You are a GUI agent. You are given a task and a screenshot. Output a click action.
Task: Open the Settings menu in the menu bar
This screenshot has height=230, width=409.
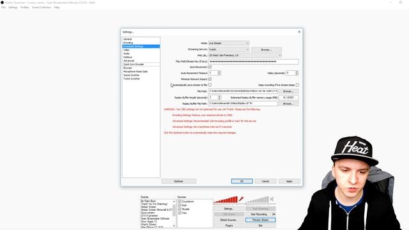pyautogui.click(x=13, y=7)
